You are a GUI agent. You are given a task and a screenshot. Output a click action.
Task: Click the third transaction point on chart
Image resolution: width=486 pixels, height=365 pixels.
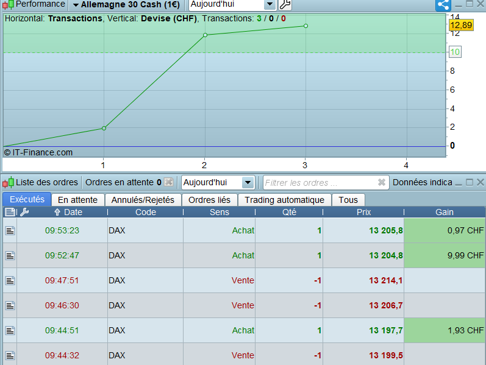pos(306,26)
